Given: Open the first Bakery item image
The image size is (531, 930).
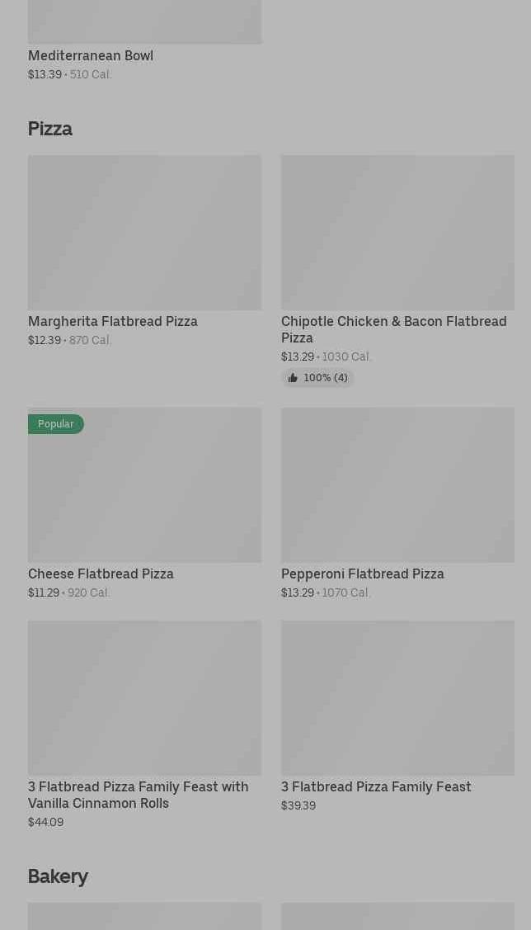Looking at the screenshot, I should click(x=144, y=916).
